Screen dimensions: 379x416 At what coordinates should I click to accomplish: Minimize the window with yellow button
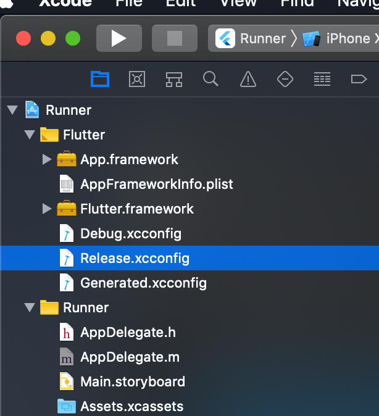(48, 38)
